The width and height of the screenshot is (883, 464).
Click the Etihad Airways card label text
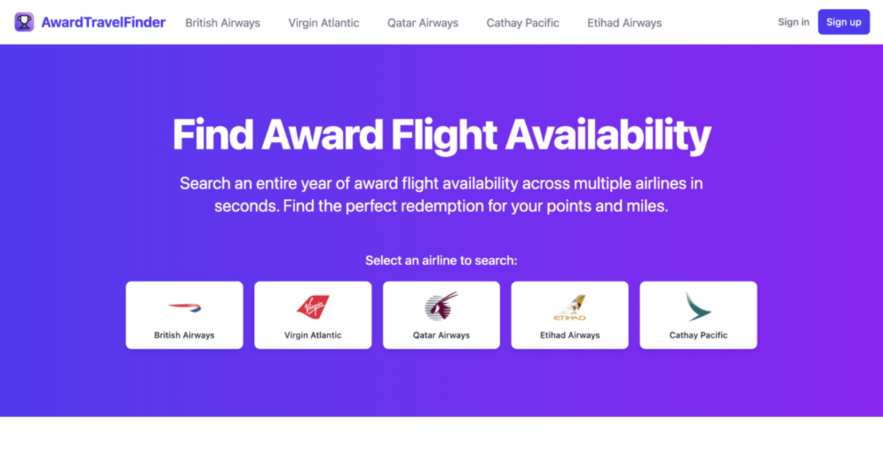click(x=570, y=335)
